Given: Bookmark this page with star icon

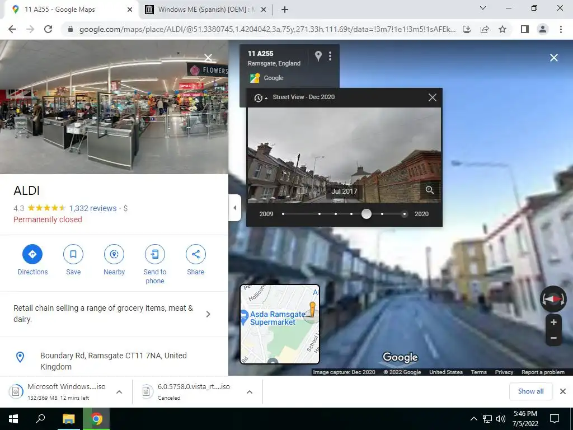Looking at the screenshot, I should (502, 29).
